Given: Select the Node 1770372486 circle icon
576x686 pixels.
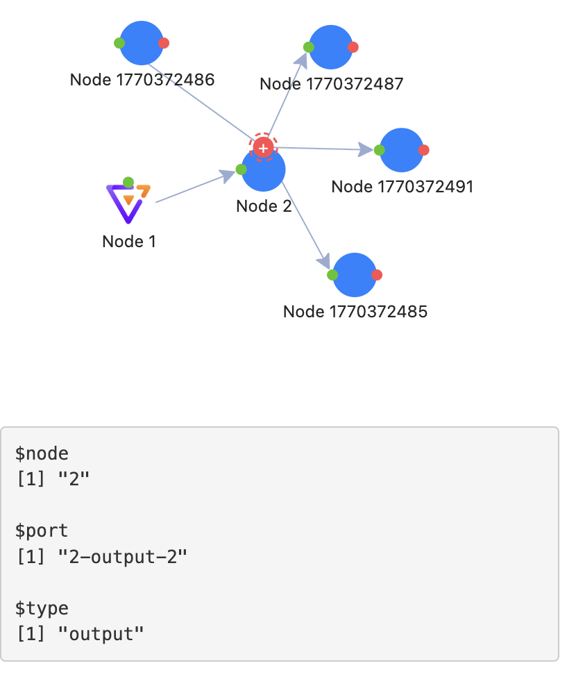Looking at the screenshot, I should coord(142,42).
